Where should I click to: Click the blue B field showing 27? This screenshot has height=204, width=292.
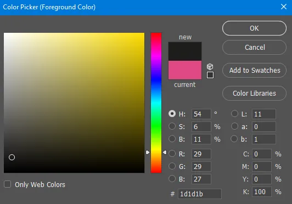tap(201, 179)
